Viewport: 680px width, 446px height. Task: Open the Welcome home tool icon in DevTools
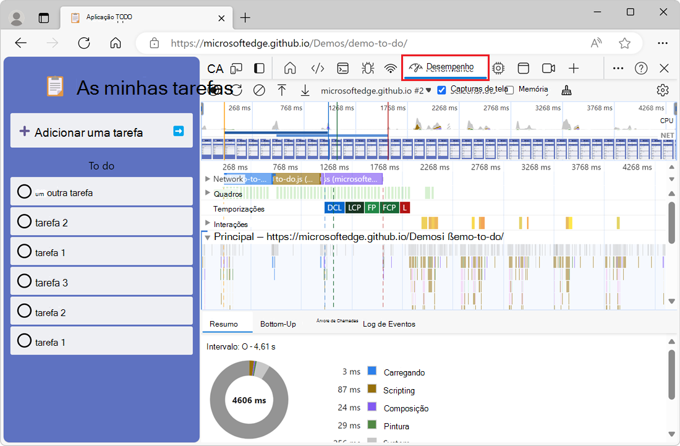pyautogui.click(x=290, y=68)
